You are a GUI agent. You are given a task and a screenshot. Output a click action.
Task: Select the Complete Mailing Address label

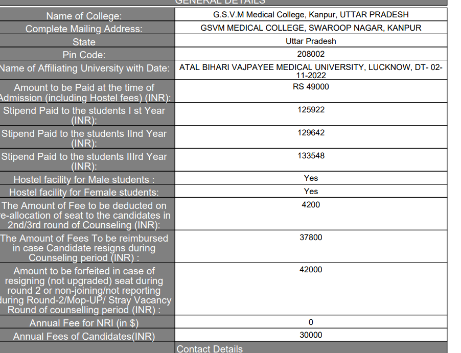coord(84,29)
